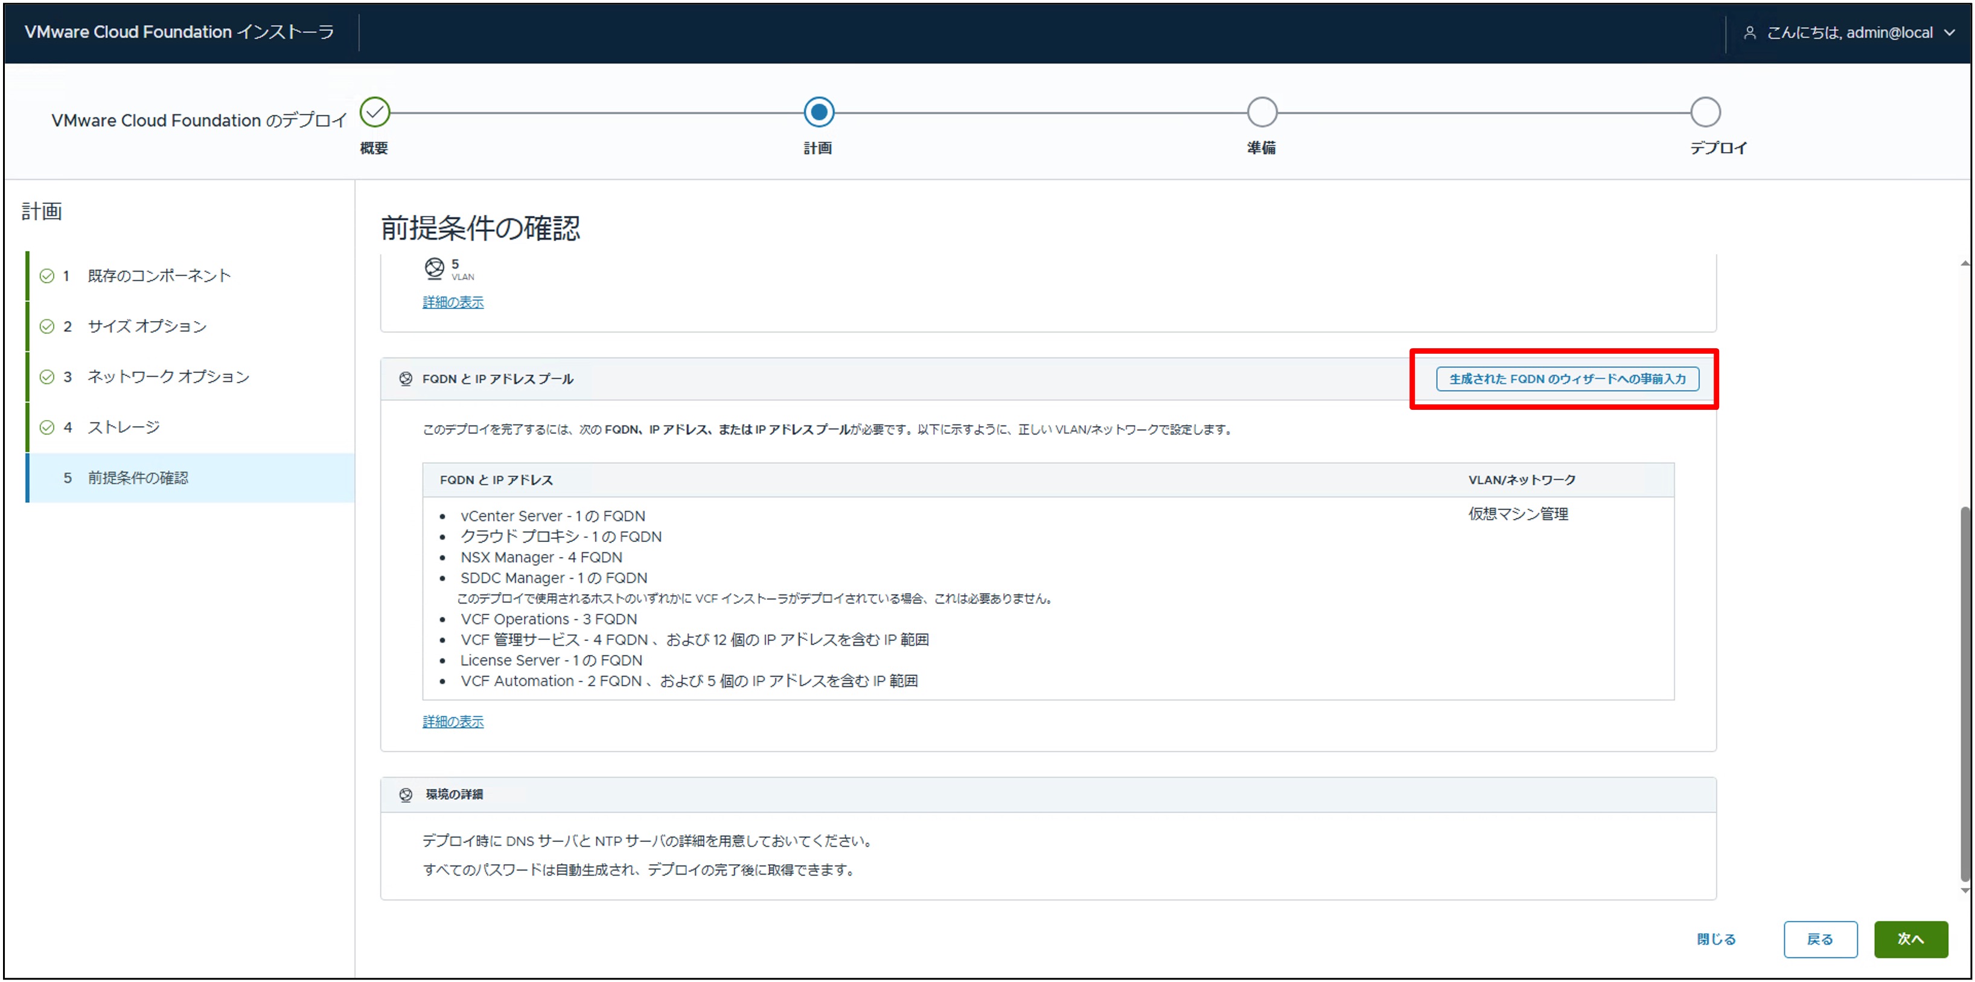Click the scrollbar up arrow

coord(1964,264)
